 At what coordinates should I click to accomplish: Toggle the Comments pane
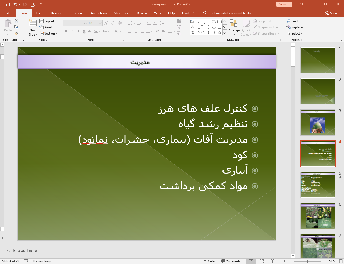pyautogui.click(x=231, y=261)
